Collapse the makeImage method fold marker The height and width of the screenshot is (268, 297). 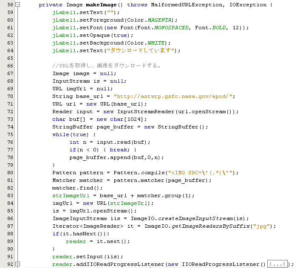pyautogui.click(x=17, y=5)
